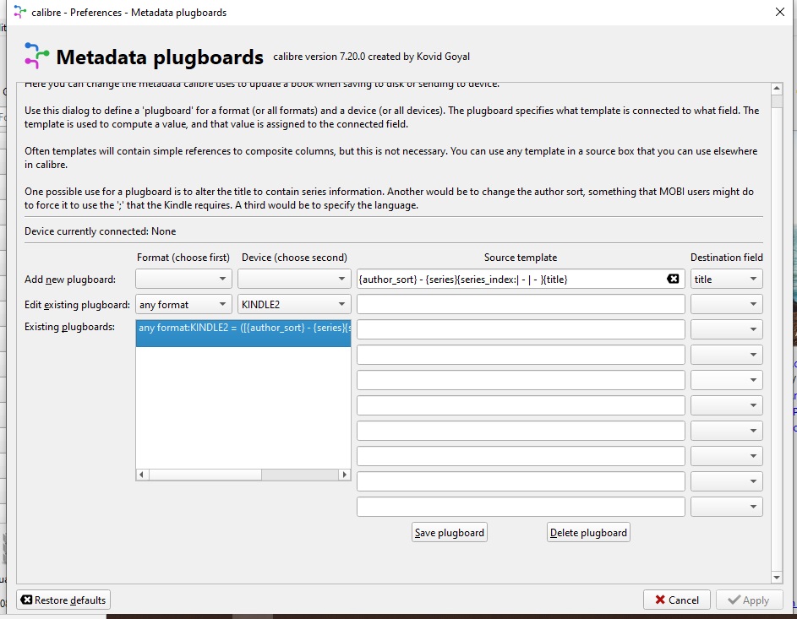
Task: Click the calibre logo beside Metadata plugboards
Action: click(36, 56)
